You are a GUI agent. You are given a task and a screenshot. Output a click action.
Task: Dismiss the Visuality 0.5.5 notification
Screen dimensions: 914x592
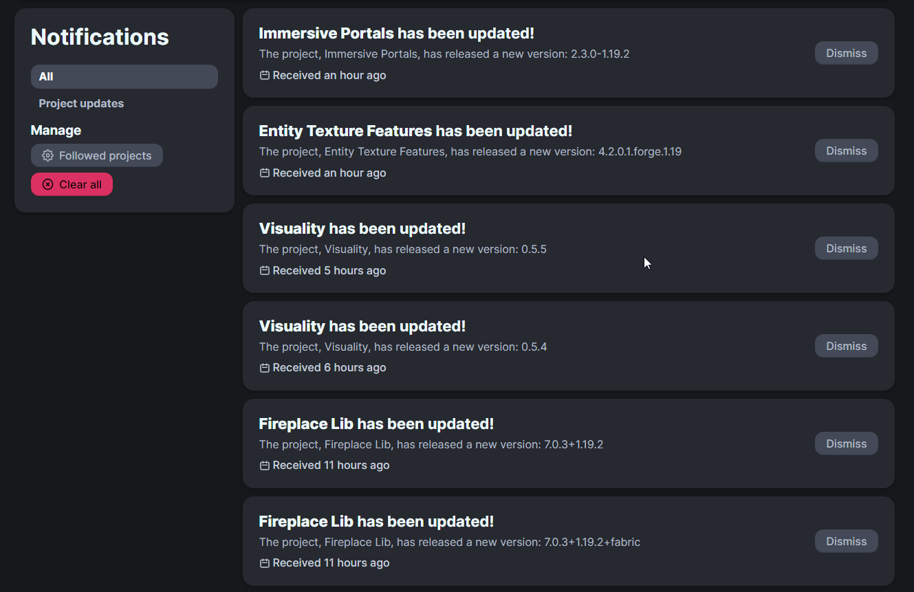(x=846, y=248)
